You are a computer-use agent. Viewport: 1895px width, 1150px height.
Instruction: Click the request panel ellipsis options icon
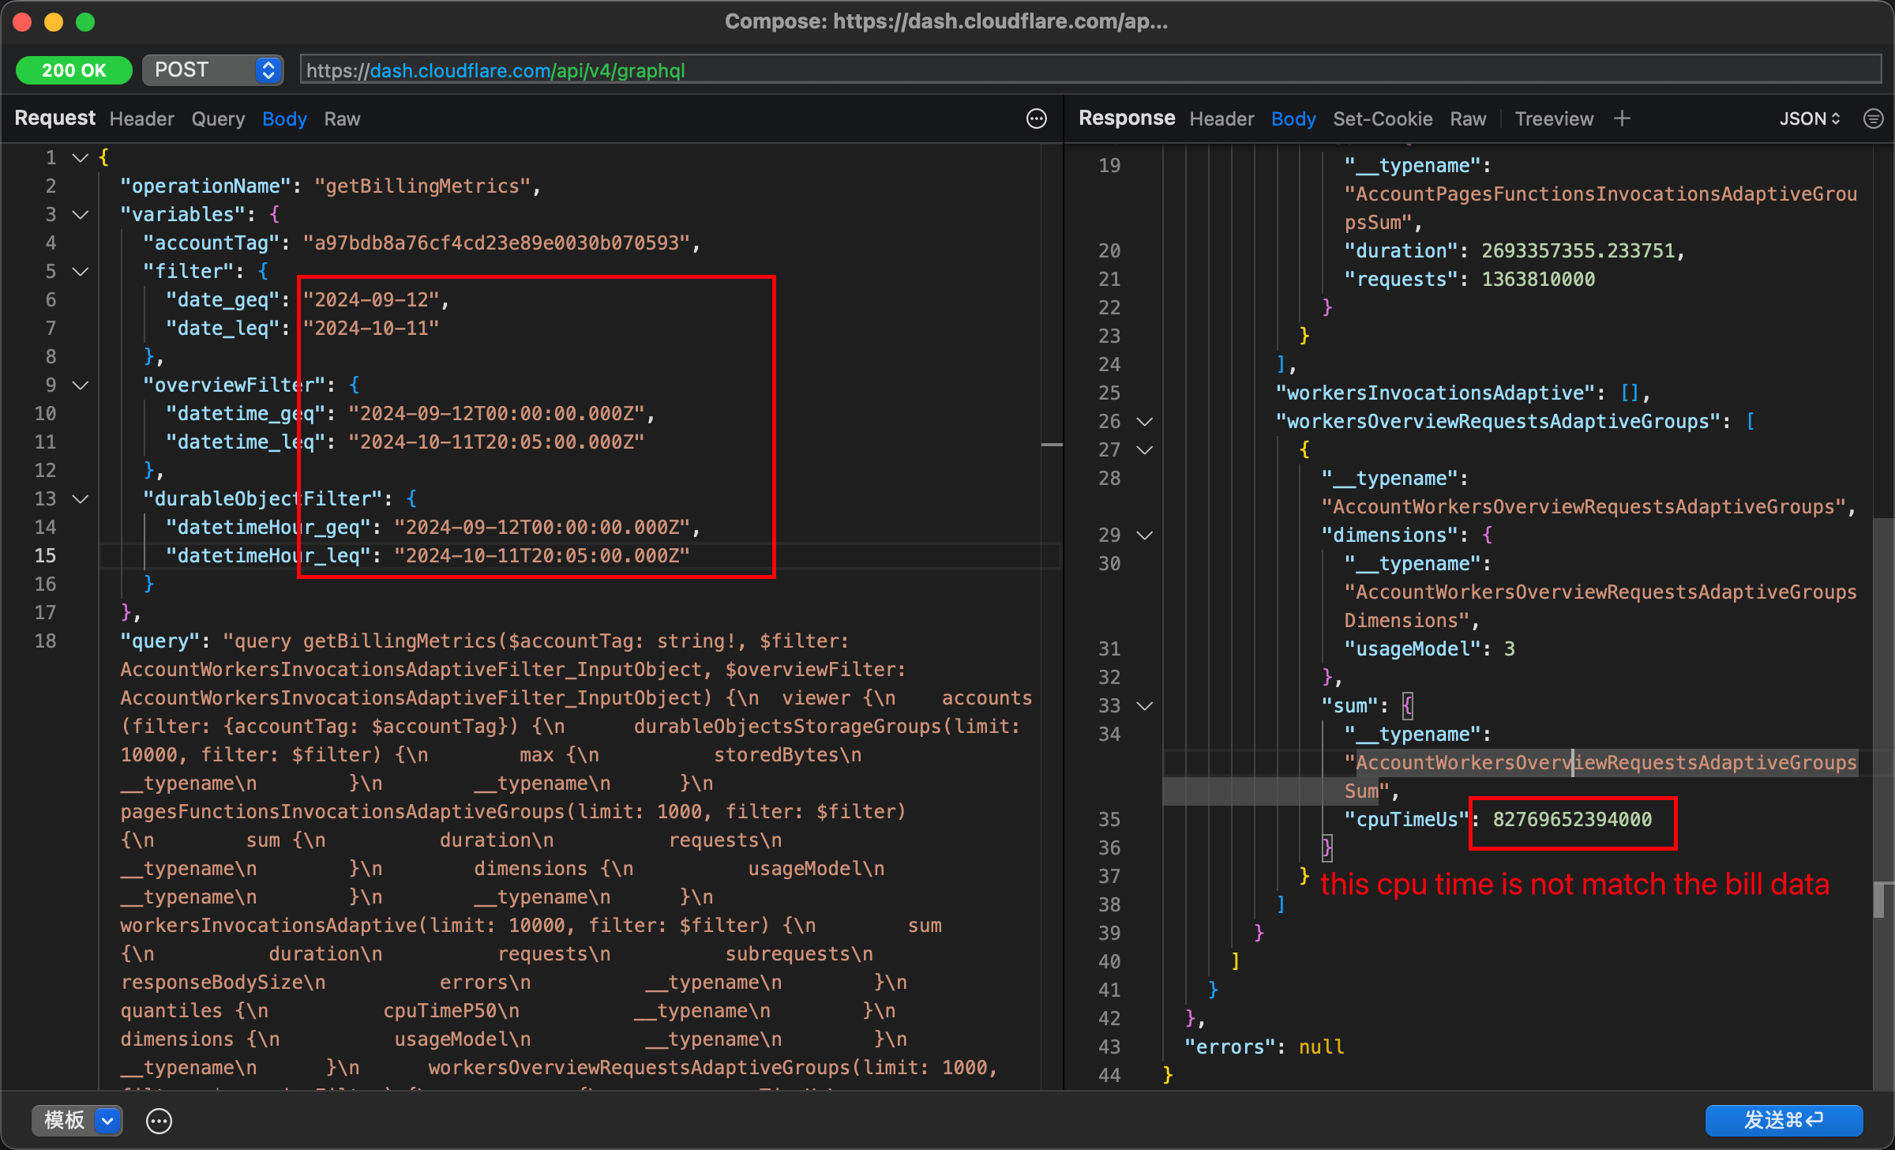click(1036, 118)
